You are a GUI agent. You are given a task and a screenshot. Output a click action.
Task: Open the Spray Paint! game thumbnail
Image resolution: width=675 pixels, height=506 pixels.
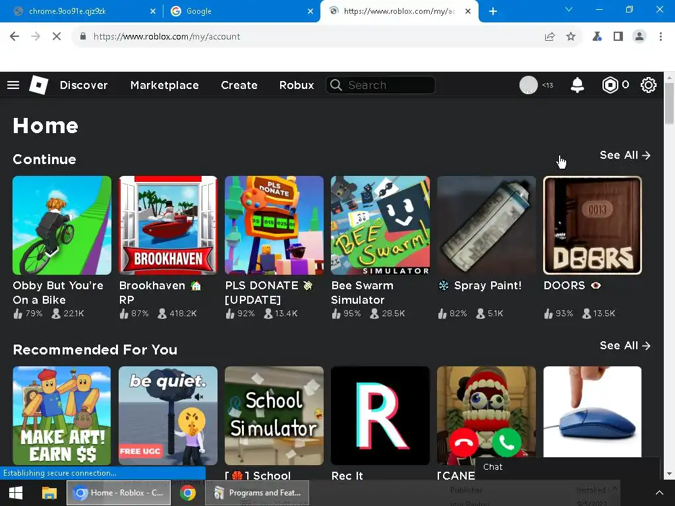[486, 225]
